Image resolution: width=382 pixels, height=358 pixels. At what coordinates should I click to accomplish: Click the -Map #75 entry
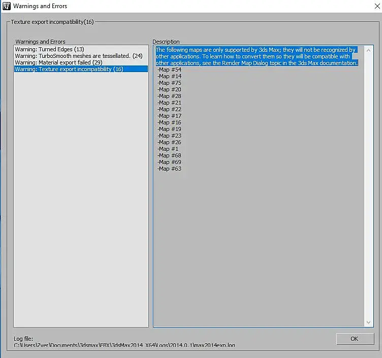tap(169, 83)
